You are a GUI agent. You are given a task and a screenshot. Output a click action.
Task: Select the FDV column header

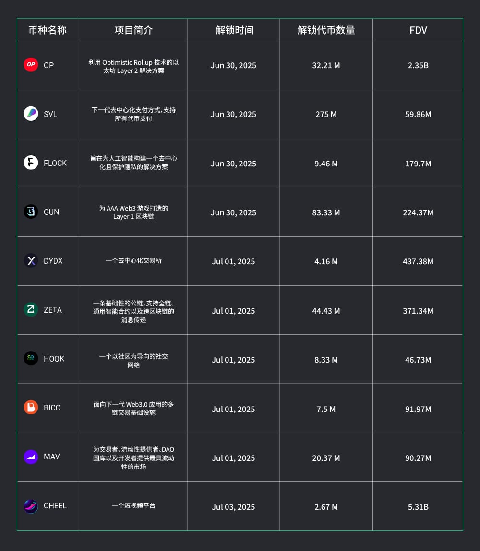418,30
